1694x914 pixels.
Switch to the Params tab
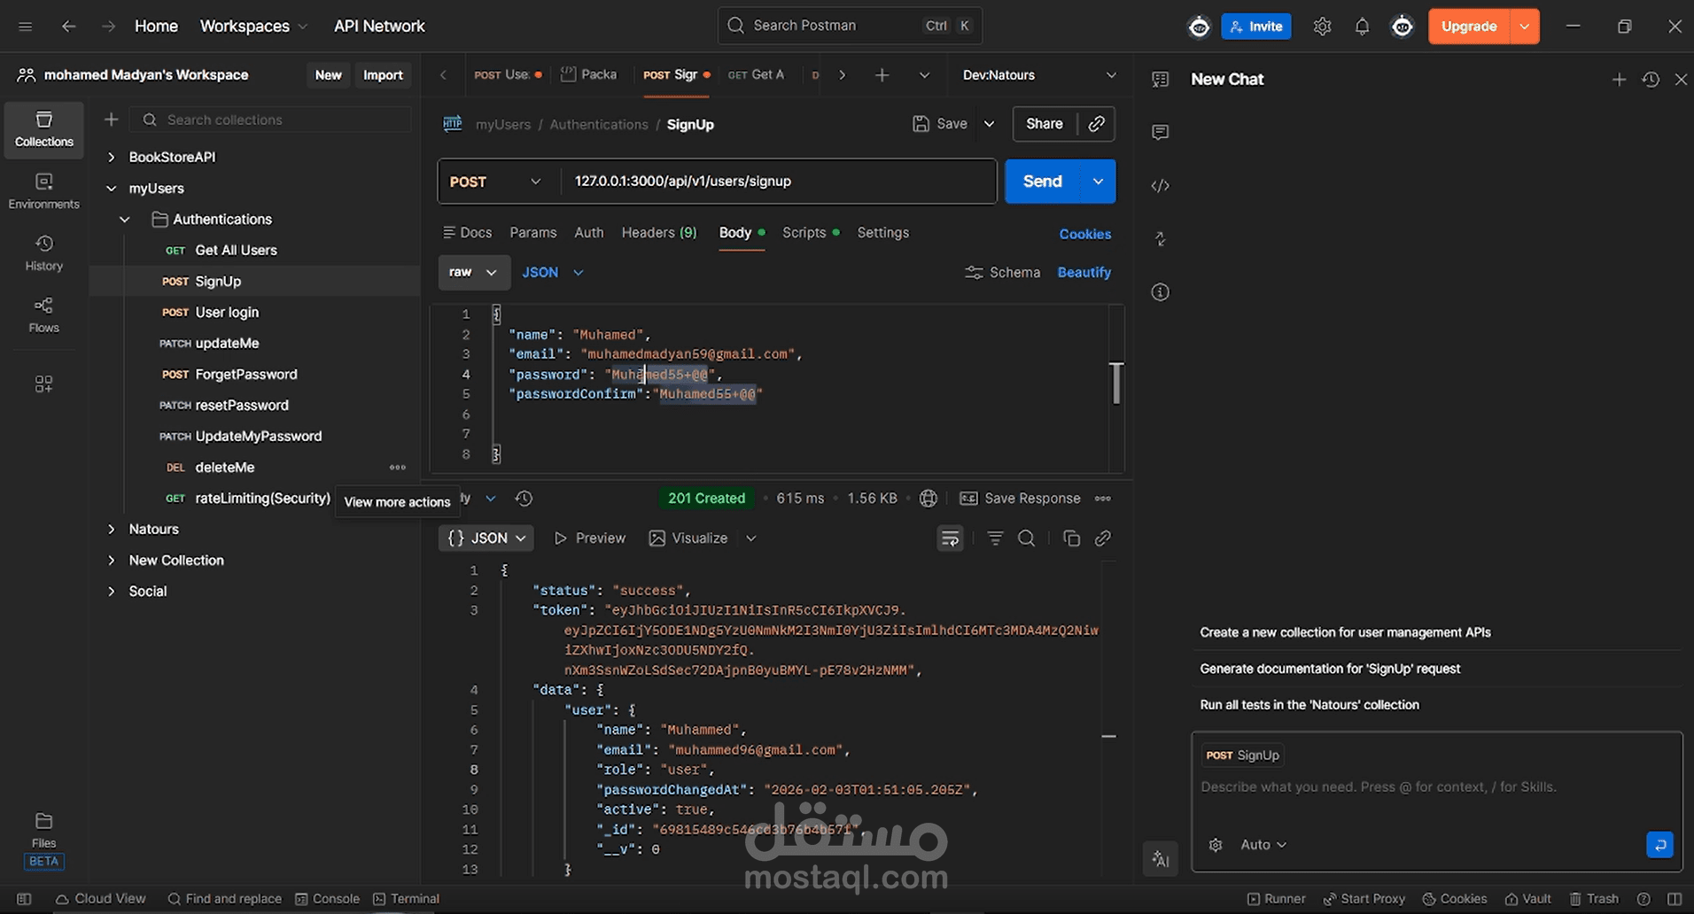[533, 233]
